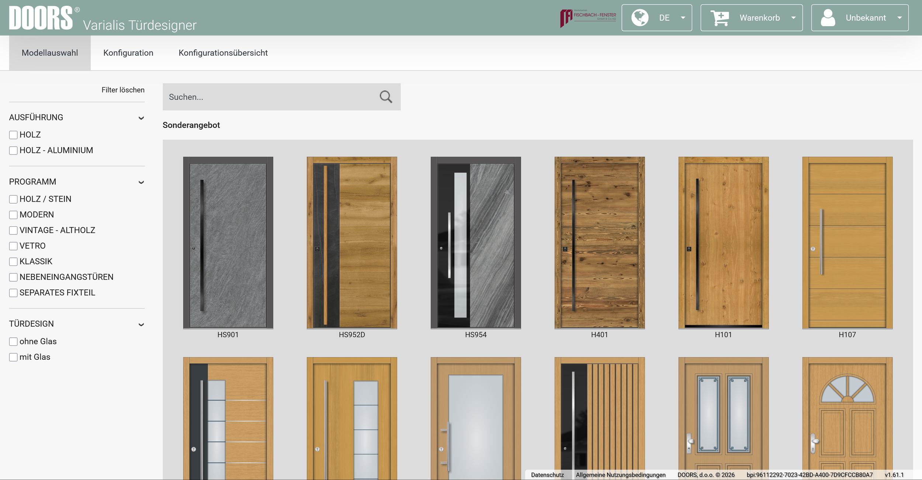Collapse the AUSFÜHRUNG filter section chevron

141,118
